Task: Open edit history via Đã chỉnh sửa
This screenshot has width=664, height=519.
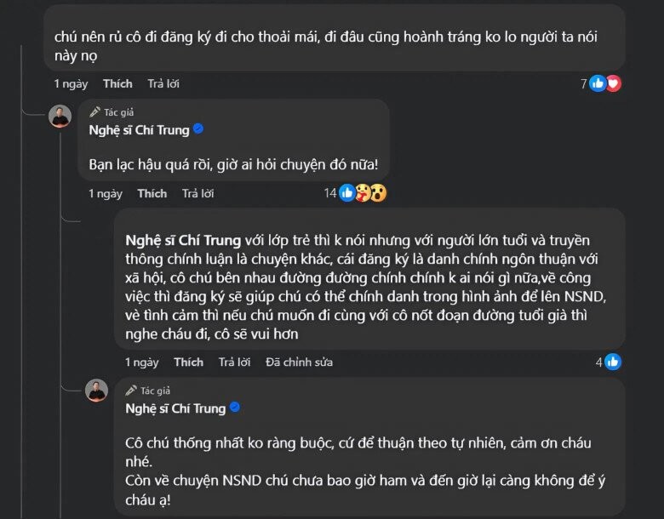Action: coord(298,362)
